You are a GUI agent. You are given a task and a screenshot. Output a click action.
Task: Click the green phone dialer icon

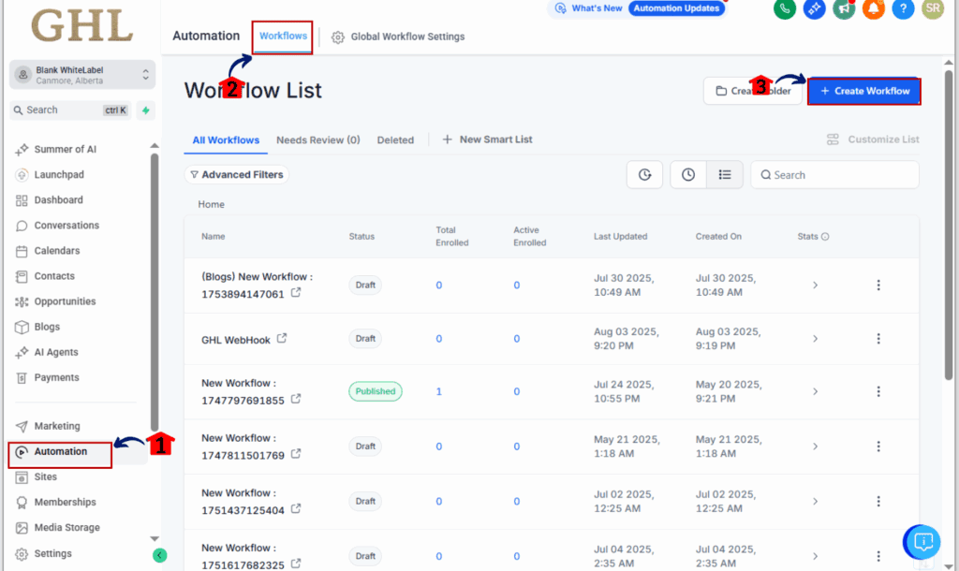point(785,8)
